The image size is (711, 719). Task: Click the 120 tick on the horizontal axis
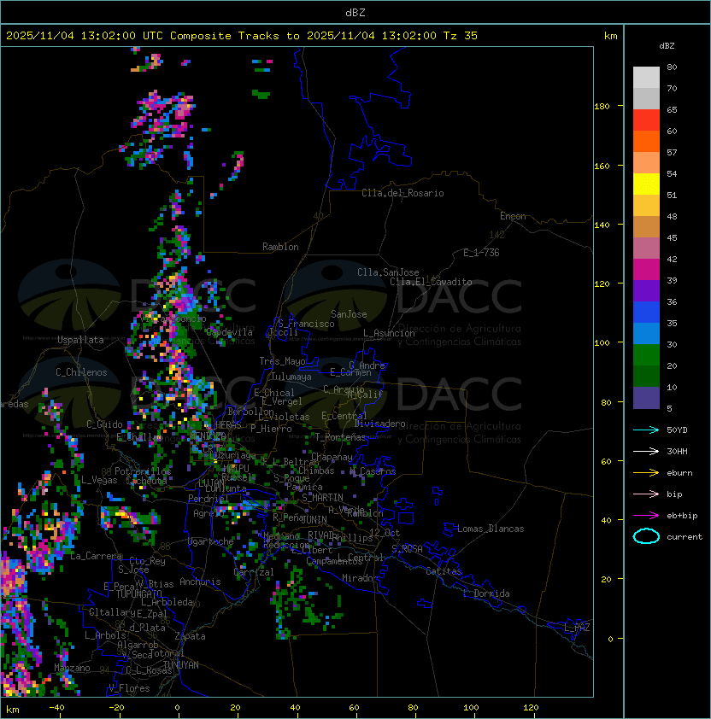531,708
